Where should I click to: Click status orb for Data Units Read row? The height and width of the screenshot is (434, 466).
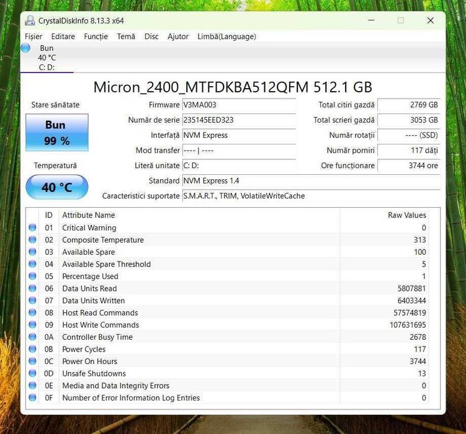tap(32, 288)
